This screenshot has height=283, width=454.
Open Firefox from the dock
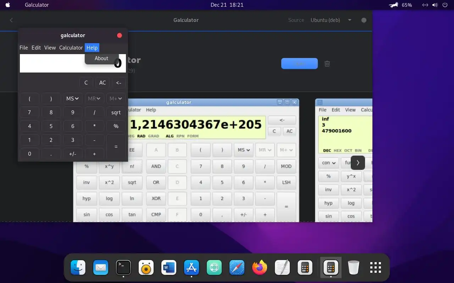pyautogui.click(x=260, y=268)
